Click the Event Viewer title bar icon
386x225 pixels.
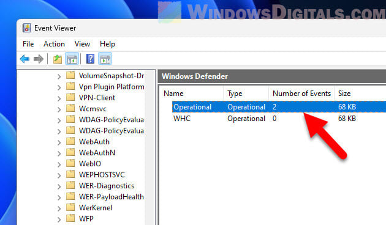(26, 28)
